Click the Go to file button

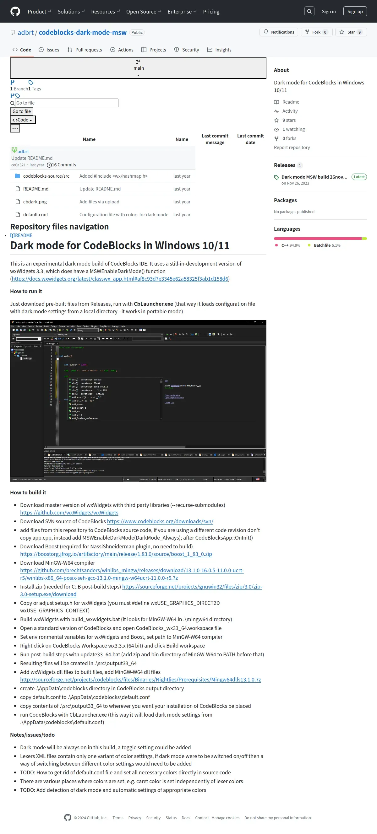tap(22, 111)
